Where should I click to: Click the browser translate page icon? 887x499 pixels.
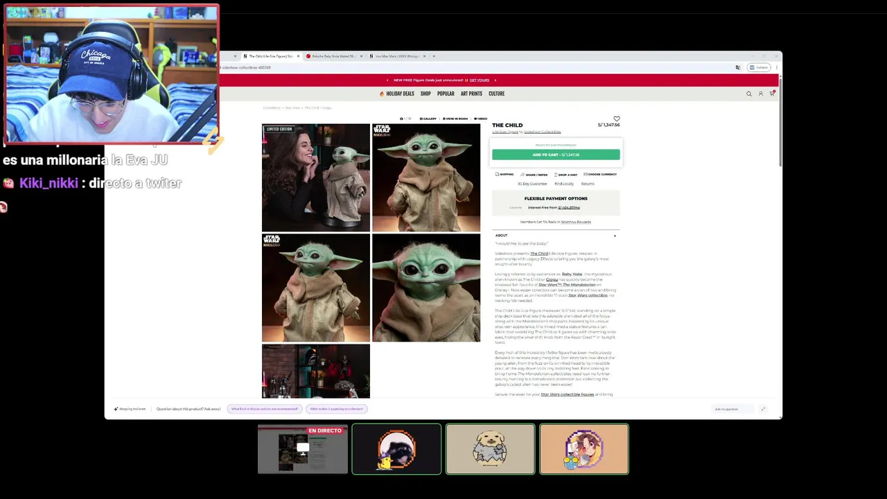click(x=738, y=67)
